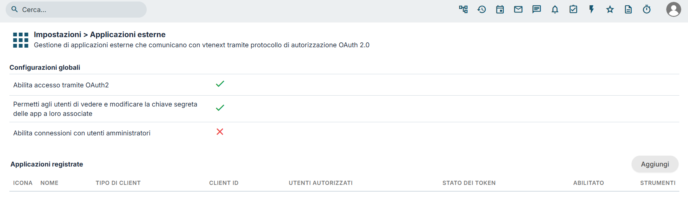Image resolution: width=688 pixels, height=219 pixels.
Task: Open the modules grid menu icon
Action: click(x=21, y=40)
